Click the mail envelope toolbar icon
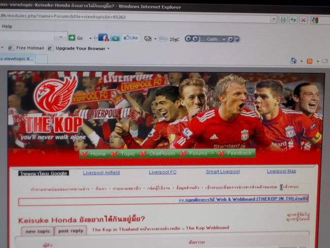Screen dimensions: 330x248 click(148, 39)
